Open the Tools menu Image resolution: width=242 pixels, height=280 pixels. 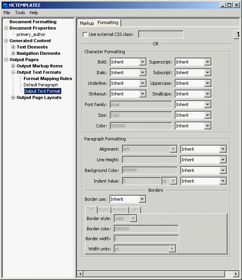pyautogui.click(x=20, y=13)
